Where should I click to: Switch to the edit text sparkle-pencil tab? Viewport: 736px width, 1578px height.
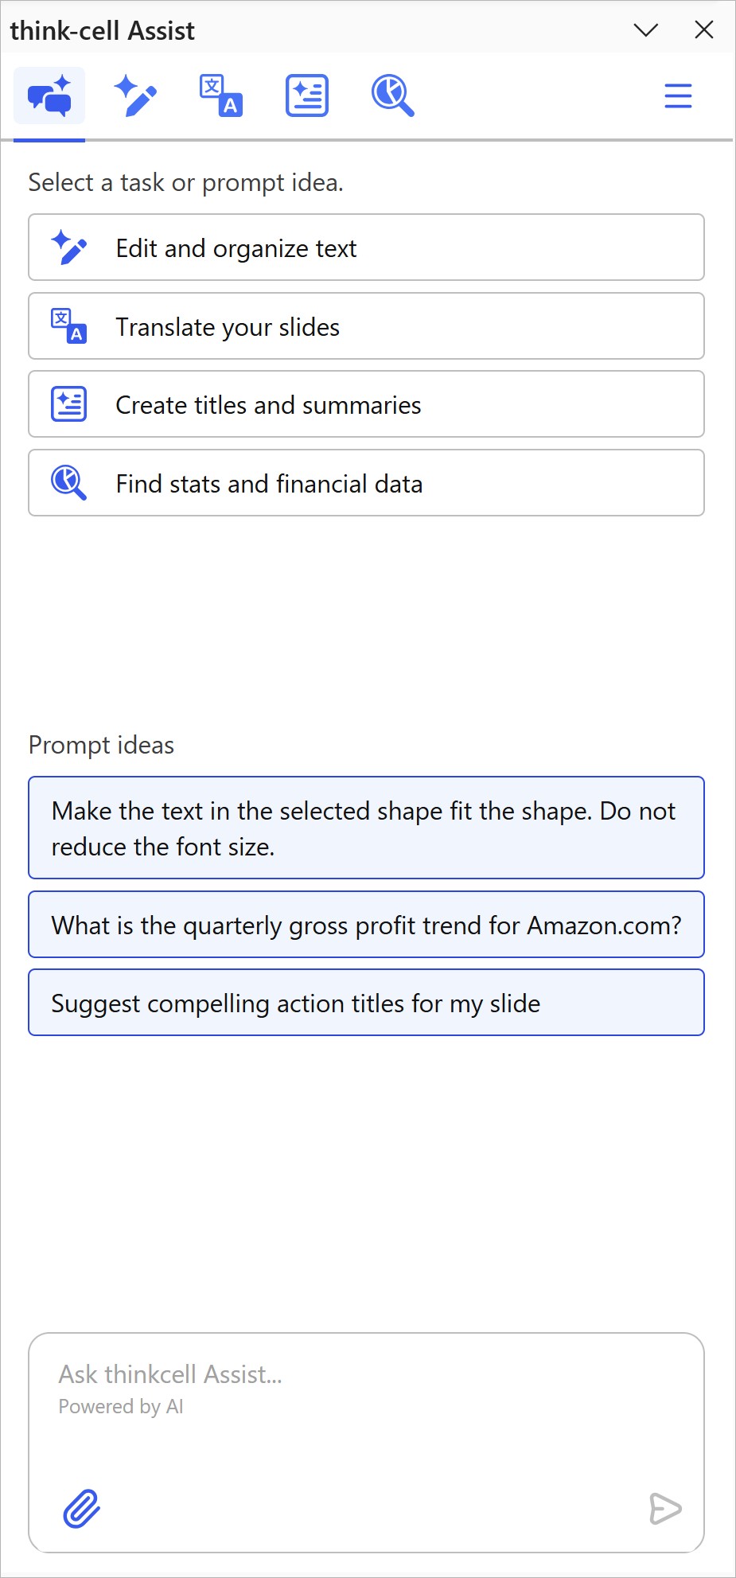[x=135, y=96]
